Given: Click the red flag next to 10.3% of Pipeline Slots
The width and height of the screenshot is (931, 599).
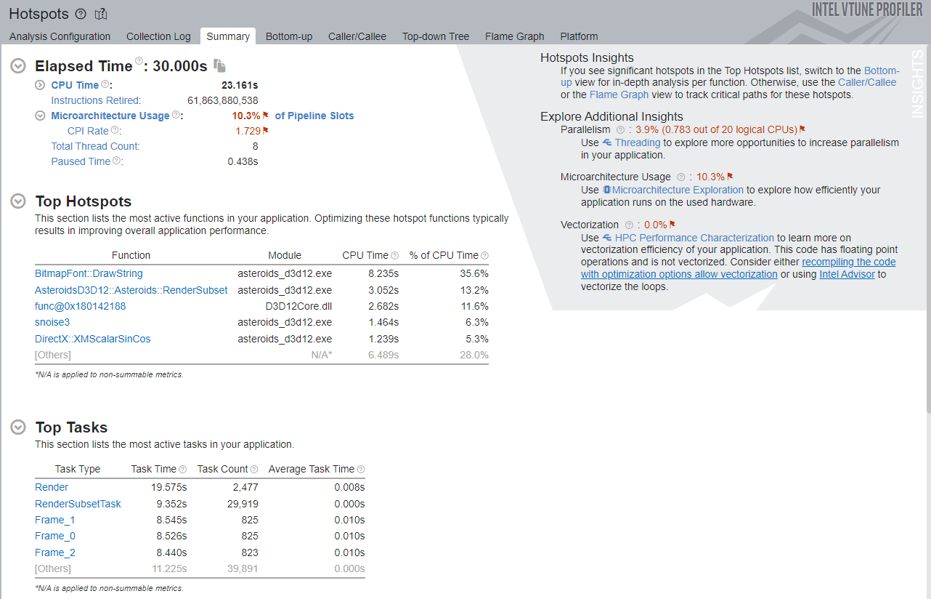Looking at the screenshot, I should point(266,115).
